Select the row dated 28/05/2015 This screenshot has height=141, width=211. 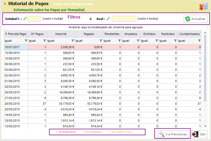[x=103, y=92]
